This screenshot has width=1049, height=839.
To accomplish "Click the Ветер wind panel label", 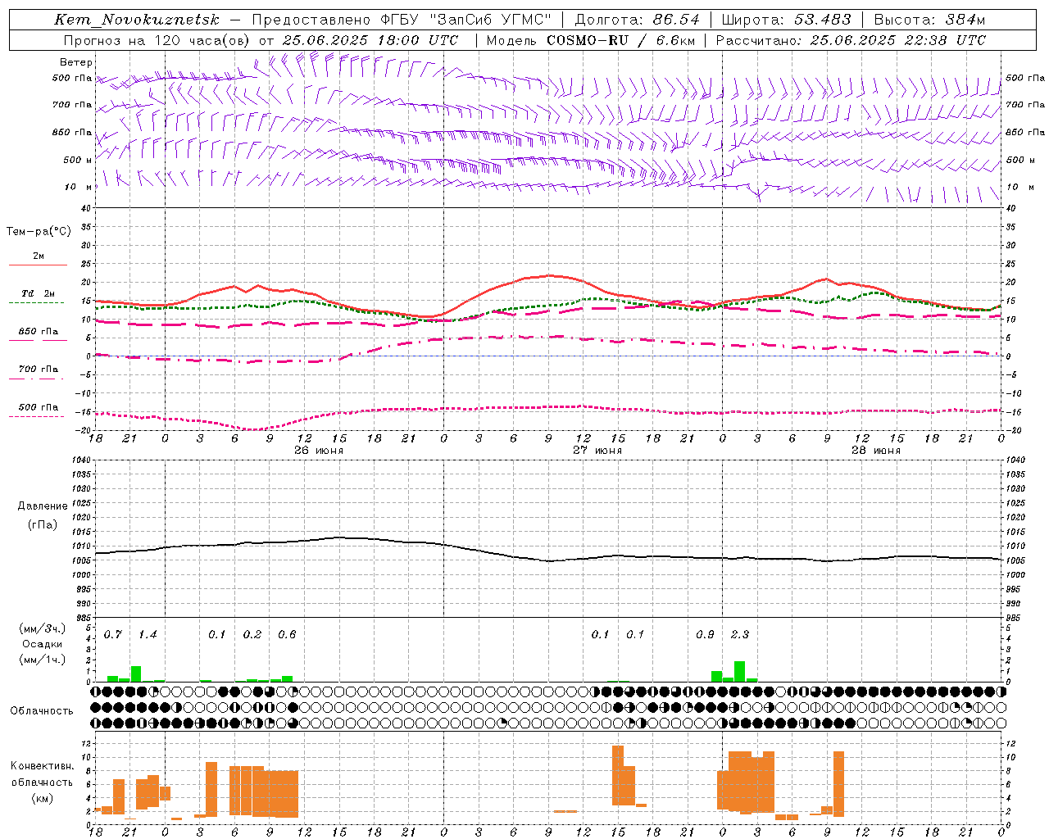I will (x=76, y=62).
